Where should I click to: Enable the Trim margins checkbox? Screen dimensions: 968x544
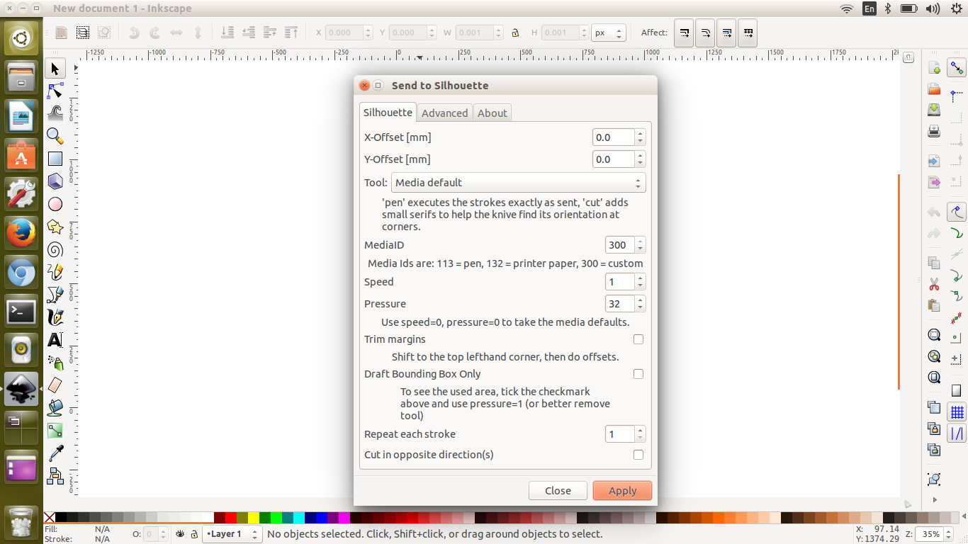638,339
